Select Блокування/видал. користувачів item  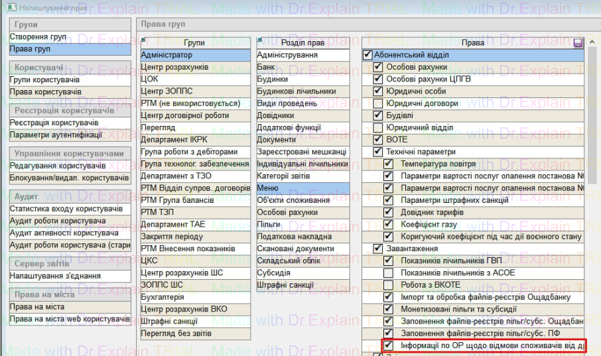coord(69,178)
